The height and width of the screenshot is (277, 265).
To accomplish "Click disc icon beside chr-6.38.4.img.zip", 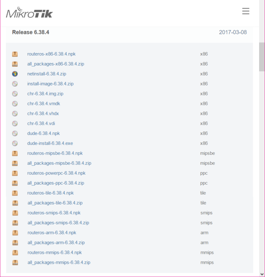I will coord(15,94).
